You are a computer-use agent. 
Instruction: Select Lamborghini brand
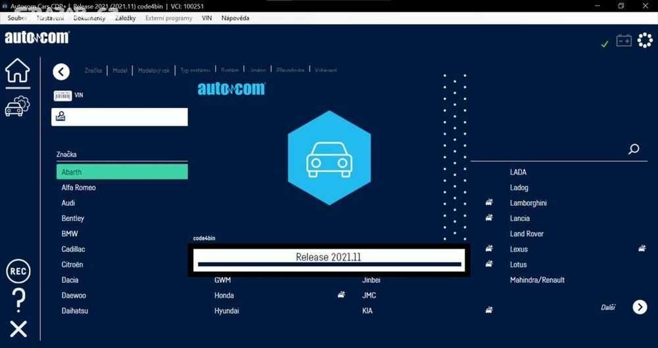[528, 203]
